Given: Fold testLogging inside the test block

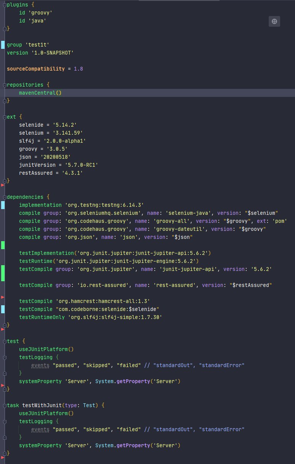Looking at the screenshot, I should 4,357.
